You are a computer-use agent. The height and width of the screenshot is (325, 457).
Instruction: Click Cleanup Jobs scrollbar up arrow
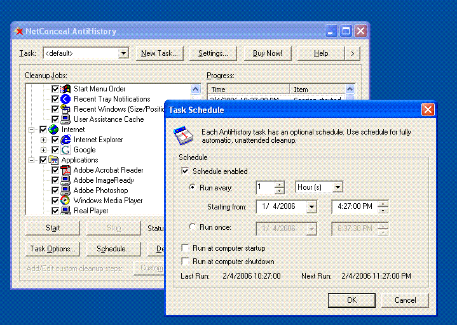(x=196, y=89)
